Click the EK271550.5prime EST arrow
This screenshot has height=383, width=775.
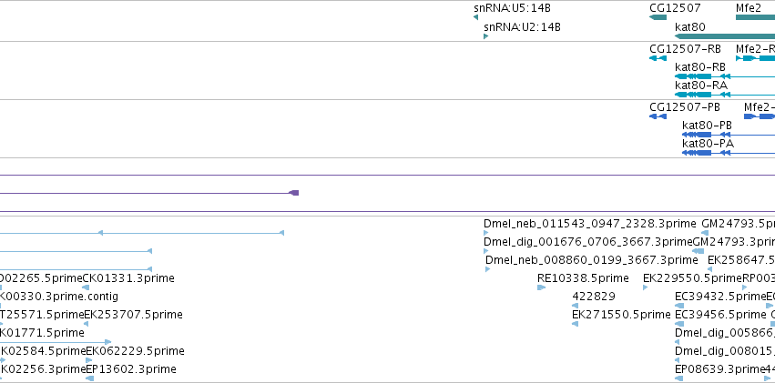[x=575, y=324]
